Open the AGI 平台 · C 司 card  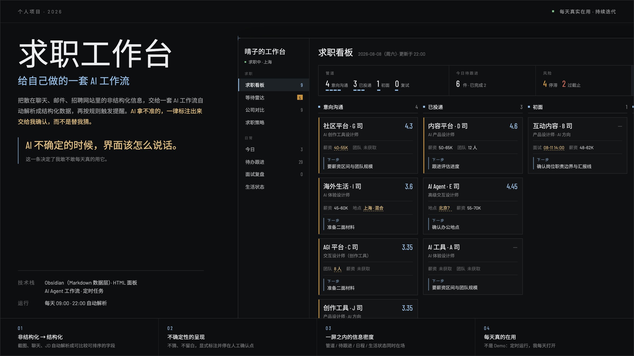(x=368, y=267)
